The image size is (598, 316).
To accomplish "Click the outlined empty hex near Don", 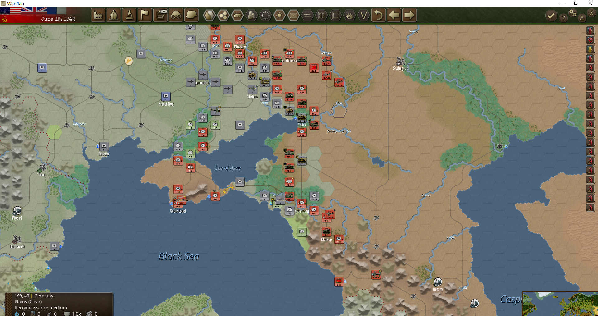I will 339,111.
